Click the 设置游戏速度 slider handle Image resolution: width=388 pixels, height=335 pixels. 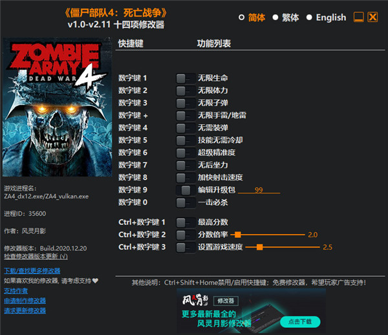click(259, 247)
